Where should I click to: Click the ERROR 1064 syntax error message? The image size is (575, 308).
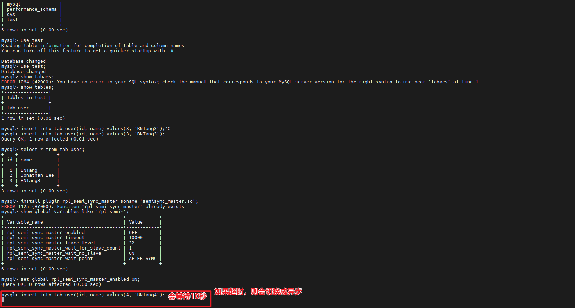click(239, 82)
